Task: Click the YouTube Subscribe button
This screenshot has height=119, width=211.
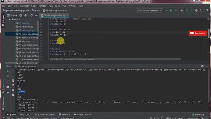Action: click(x=198, y=33)
